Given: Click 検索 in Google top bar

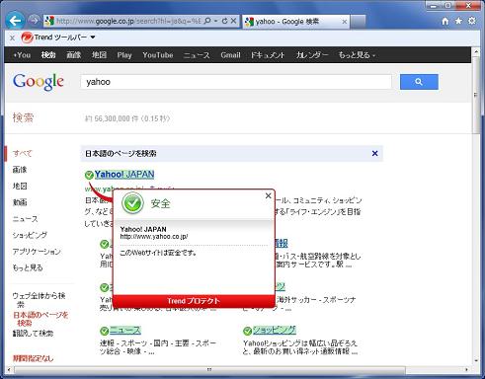Looking at the screenshot, I should 48,55.
